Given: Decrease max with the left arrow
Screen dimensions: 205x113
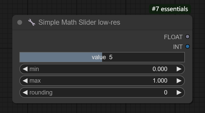Looking at the screenshot, I should coord(25,81).
